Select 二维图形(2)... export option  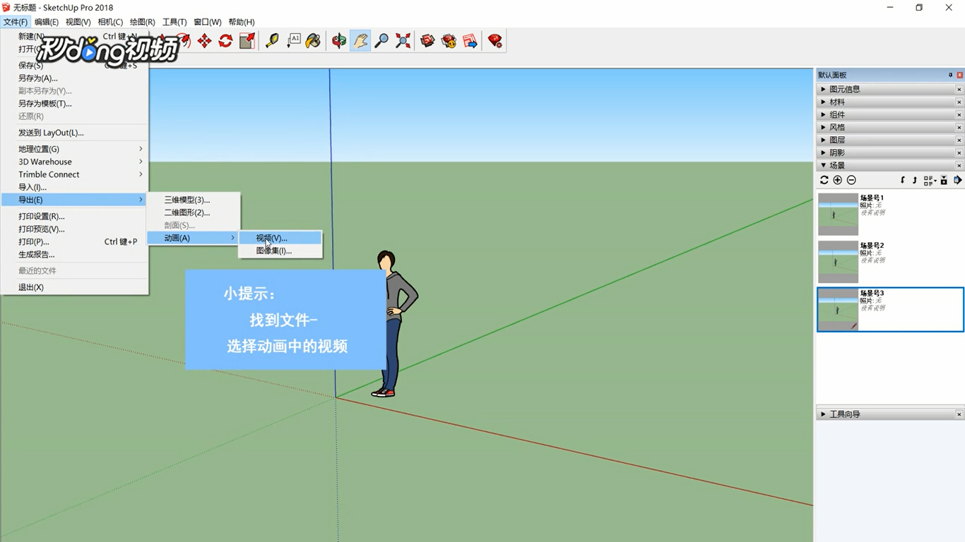click(x=194, y=212)
